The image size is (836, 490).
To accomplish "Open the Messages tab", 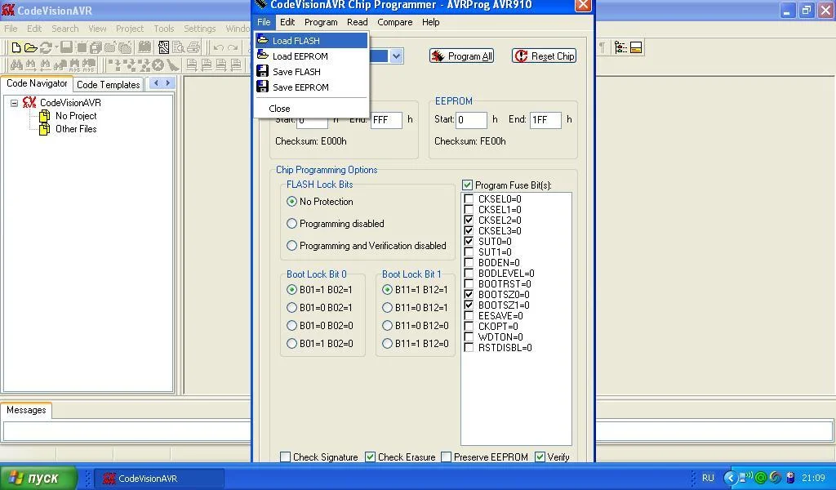I will (x=26, y=410).
